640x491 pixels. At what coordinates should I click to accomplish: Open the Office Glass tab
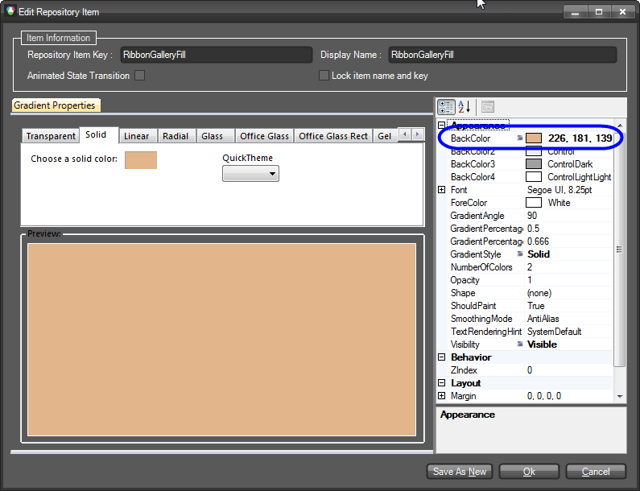coord(264,136)
